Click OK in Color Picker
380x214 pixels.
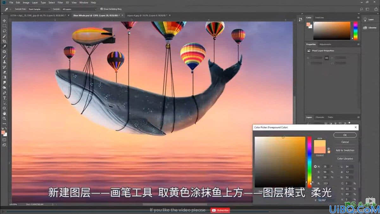click(x=345, y=135)
